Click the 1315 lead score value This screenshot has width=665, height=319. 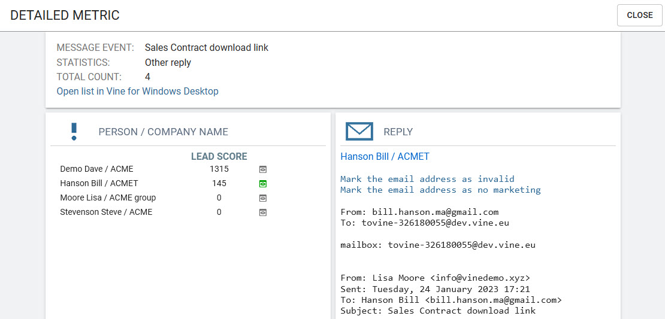point(219,169)
